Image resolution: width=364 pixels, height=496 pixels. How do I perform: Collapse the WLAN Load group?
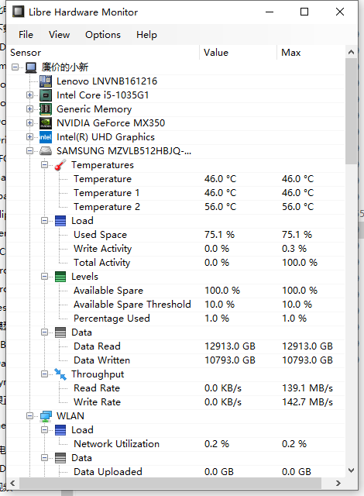tap(45, 430)
